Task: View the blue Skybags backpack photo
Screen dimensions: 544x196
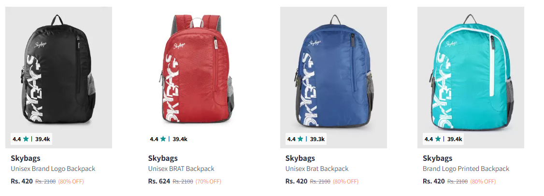Action: point(333,72)
